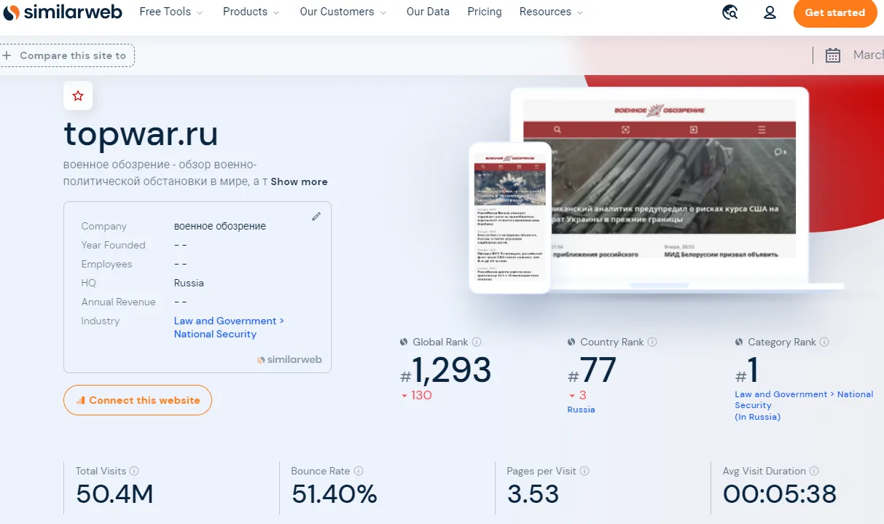Click the Pages per Visit info icon
The image size is (884, 524).
coord(584,471)
